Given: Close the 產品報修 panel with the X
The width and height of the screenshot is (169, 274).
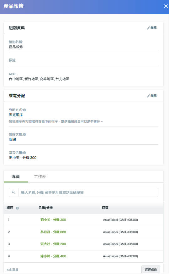Looking at the screenshot, I should (x=166, y=6).
